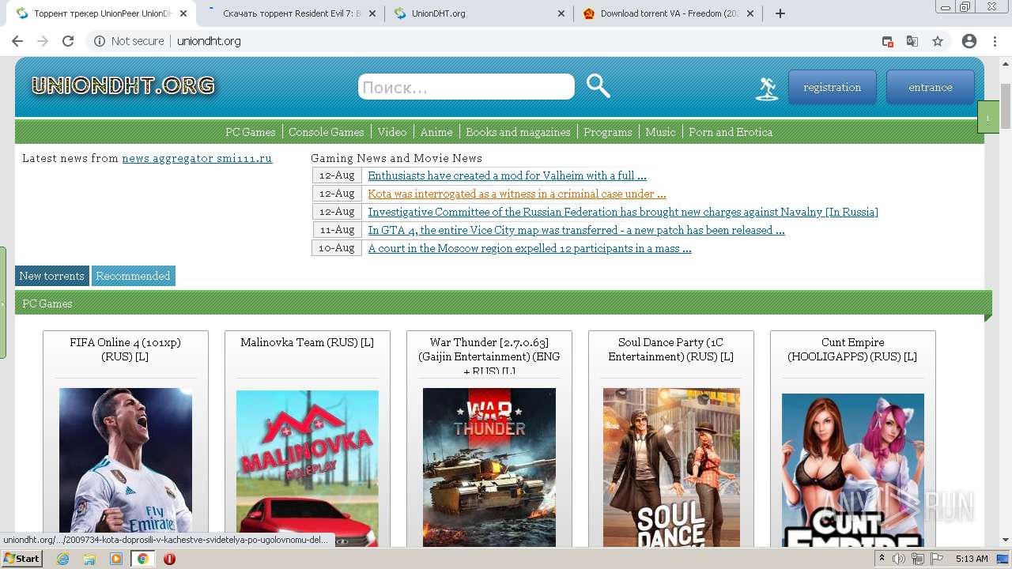The image size is (1012, 569).
Task: Click the search magnifier icon
Action: [x=599, y=86]
